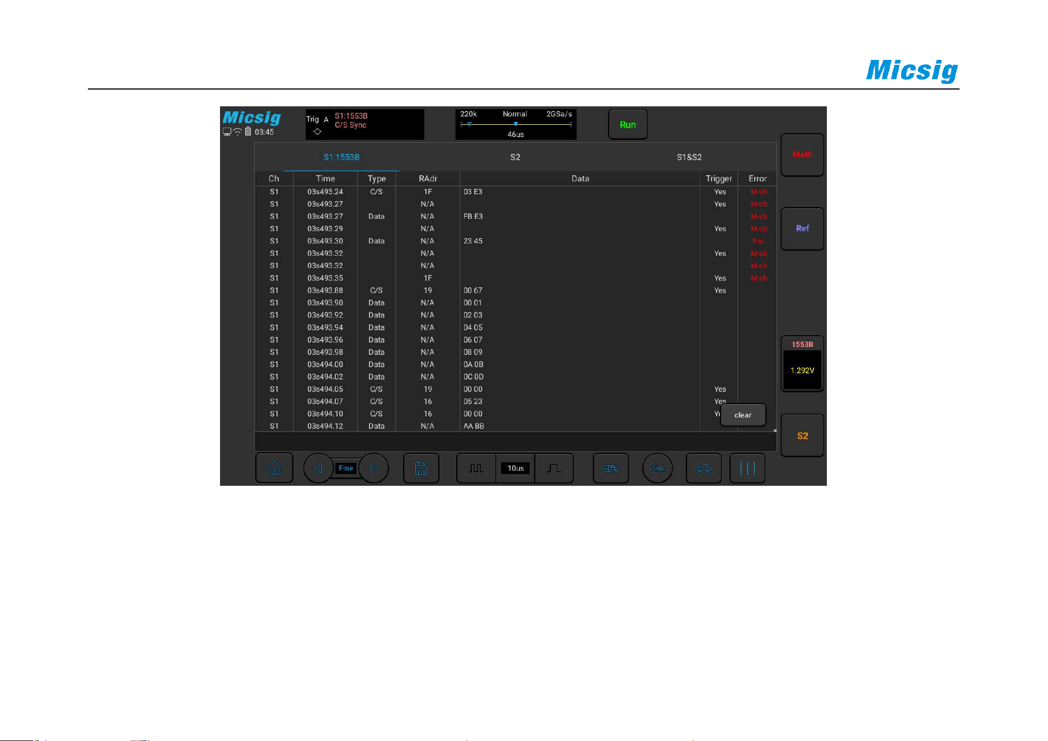
Task: Select data cell 23 45
Action: pyautogui.click(x=473, y=241)
